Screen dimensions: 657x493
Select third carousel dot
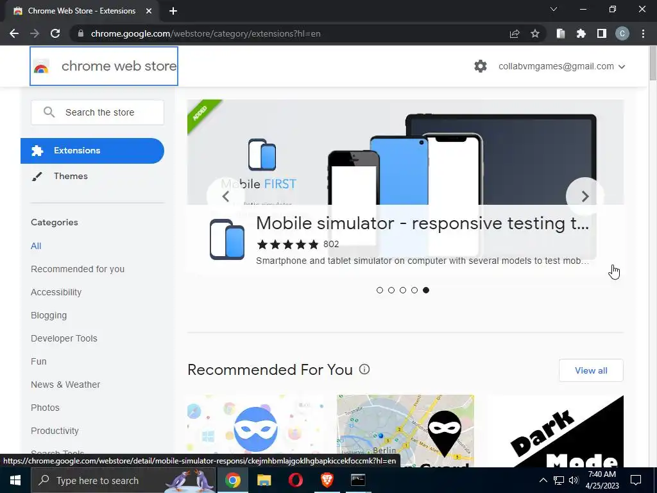[403, 290]
